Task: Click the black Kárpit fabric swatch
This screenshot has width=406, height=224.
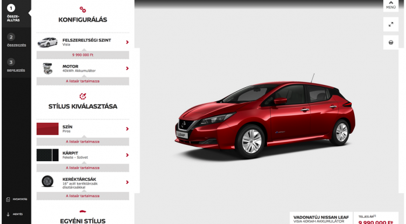Action: tap(47, 155)
